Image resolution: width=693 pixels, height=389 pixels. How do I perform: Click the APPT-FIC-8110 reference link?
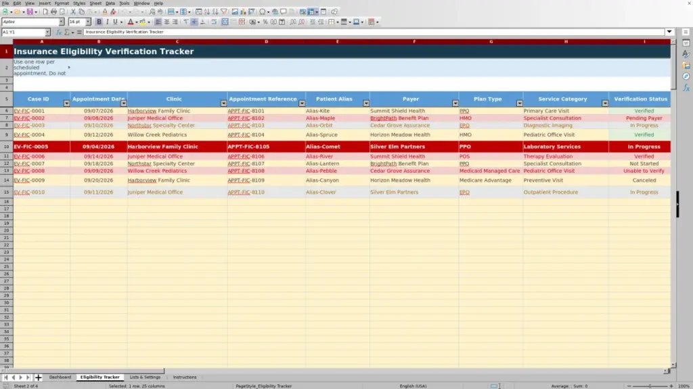click(x=246, y=192)
